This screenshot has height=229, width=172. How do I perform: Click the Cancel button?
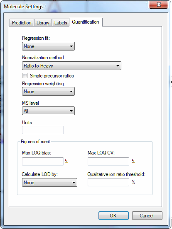point(147,216)
